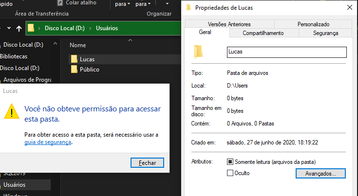Viewport: 358px width, 196px height.
Task: Click the Up arrow in Explorer navigation
Action: tap(19, 29)
